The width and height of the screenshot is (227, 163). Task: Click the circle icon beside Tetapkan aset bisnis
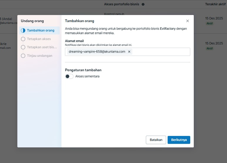coord(23,47)
